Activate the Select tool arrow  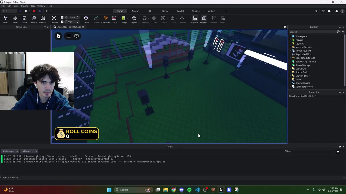(x=6, y=19)
